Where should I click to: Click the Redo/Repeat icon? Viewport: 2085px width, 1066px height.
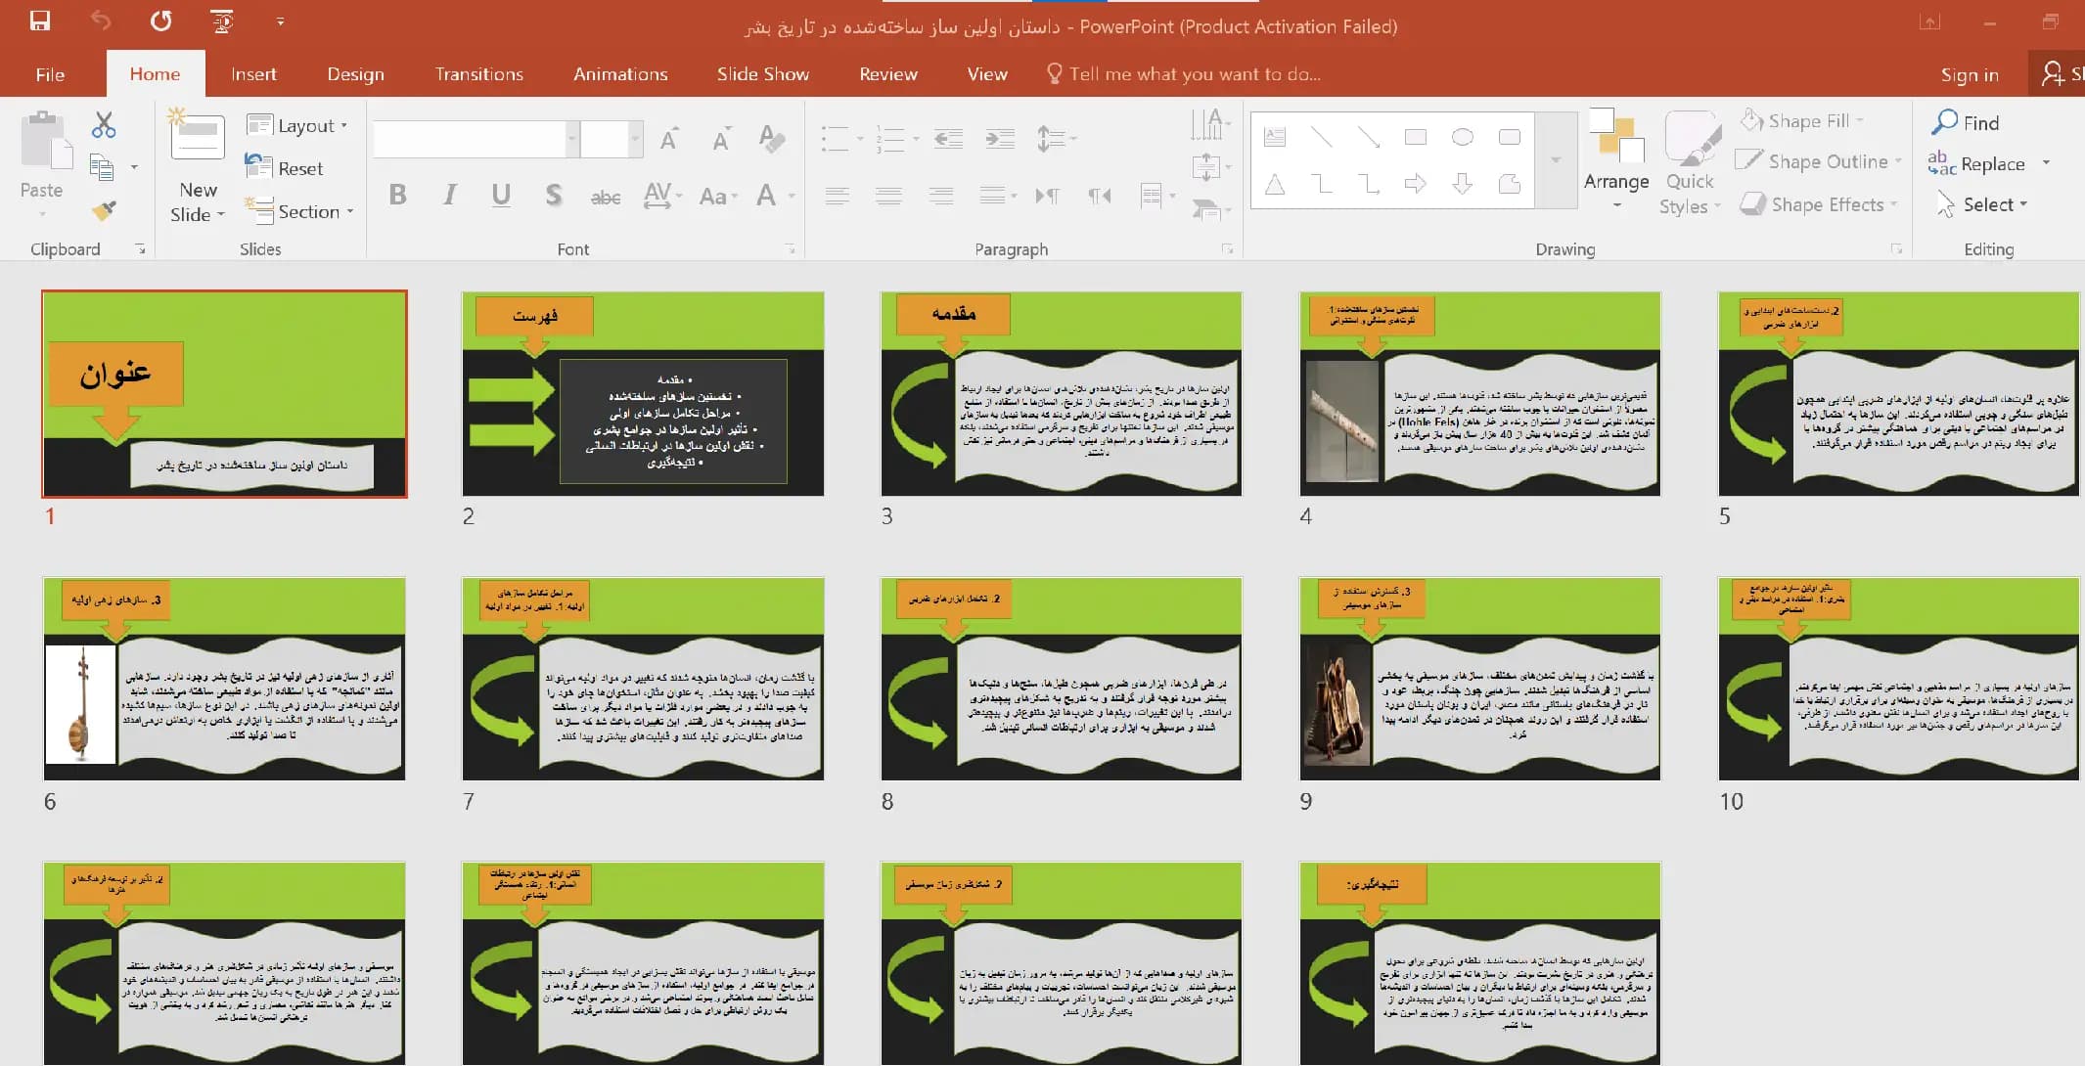pos(160,20)
